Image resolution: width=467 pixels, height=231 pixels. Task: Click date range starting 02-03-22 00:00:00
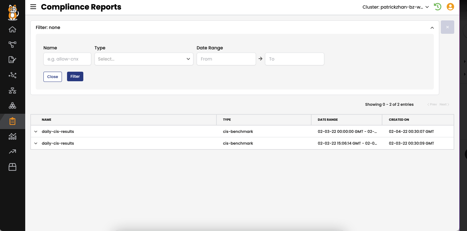point(347,132)
